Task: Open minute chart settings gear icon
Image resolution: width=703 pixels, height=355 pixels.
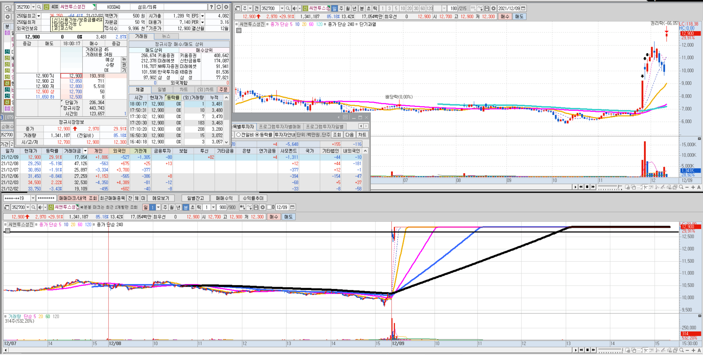Action: click(263, 207)
